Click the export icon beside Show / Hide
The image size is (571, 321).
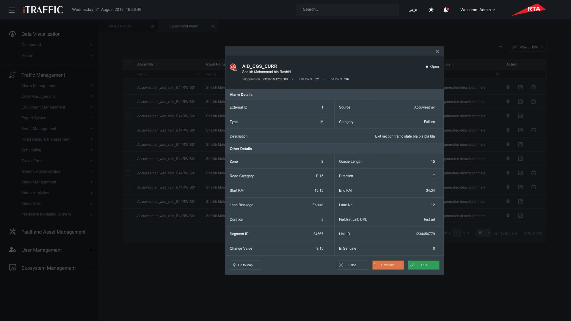[x=500, y=47]
